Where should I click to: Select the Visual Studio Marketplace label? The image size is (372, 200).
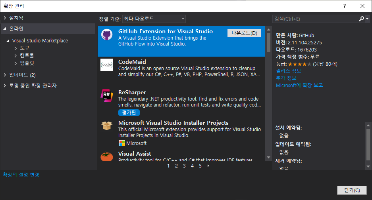pos(40,41)
